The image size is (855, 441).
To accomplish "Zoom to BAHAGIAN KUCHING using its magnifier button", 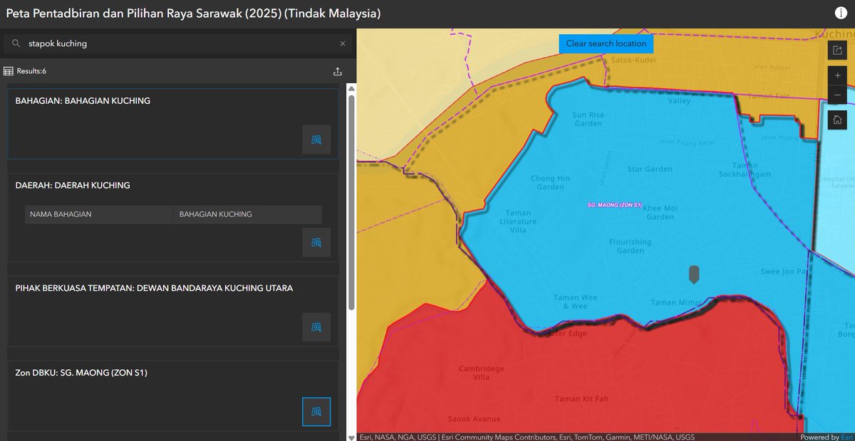I will [316, 139].
